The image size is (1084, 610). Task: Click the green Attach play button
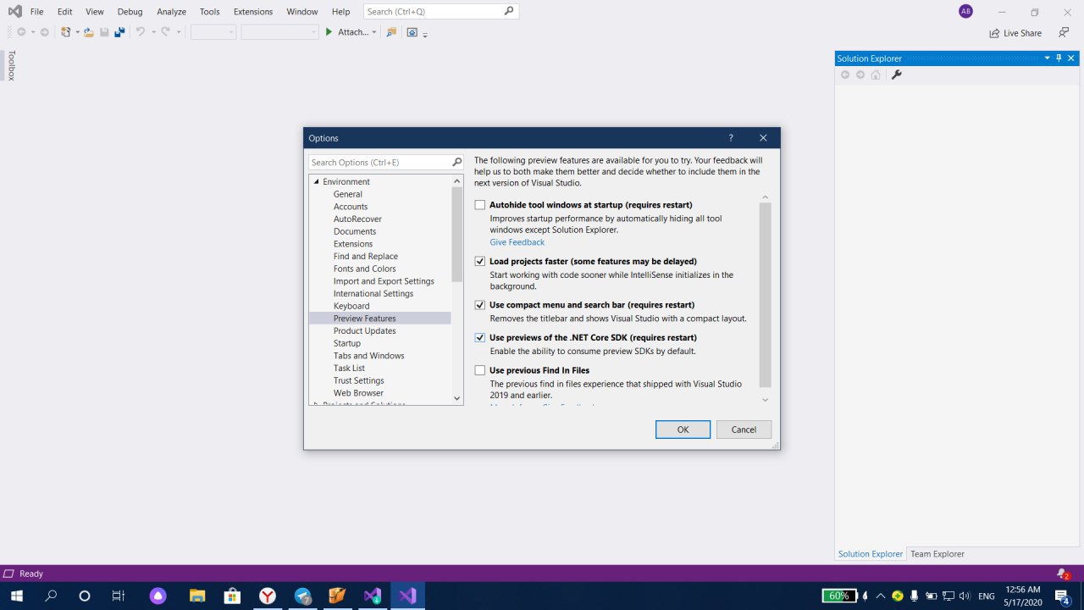click(329, 32)
